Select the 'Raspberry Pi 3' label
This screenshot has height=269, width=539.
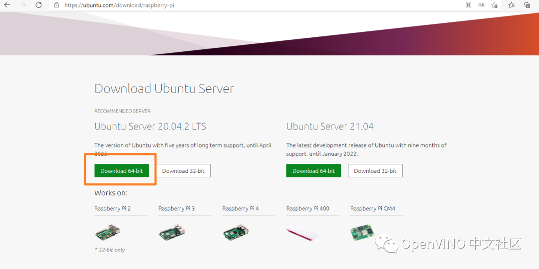pos(177,209)
